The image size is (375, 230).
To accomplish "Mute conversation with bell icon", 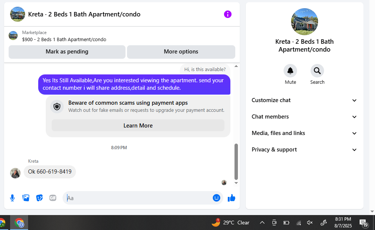I will coord(290,71).
